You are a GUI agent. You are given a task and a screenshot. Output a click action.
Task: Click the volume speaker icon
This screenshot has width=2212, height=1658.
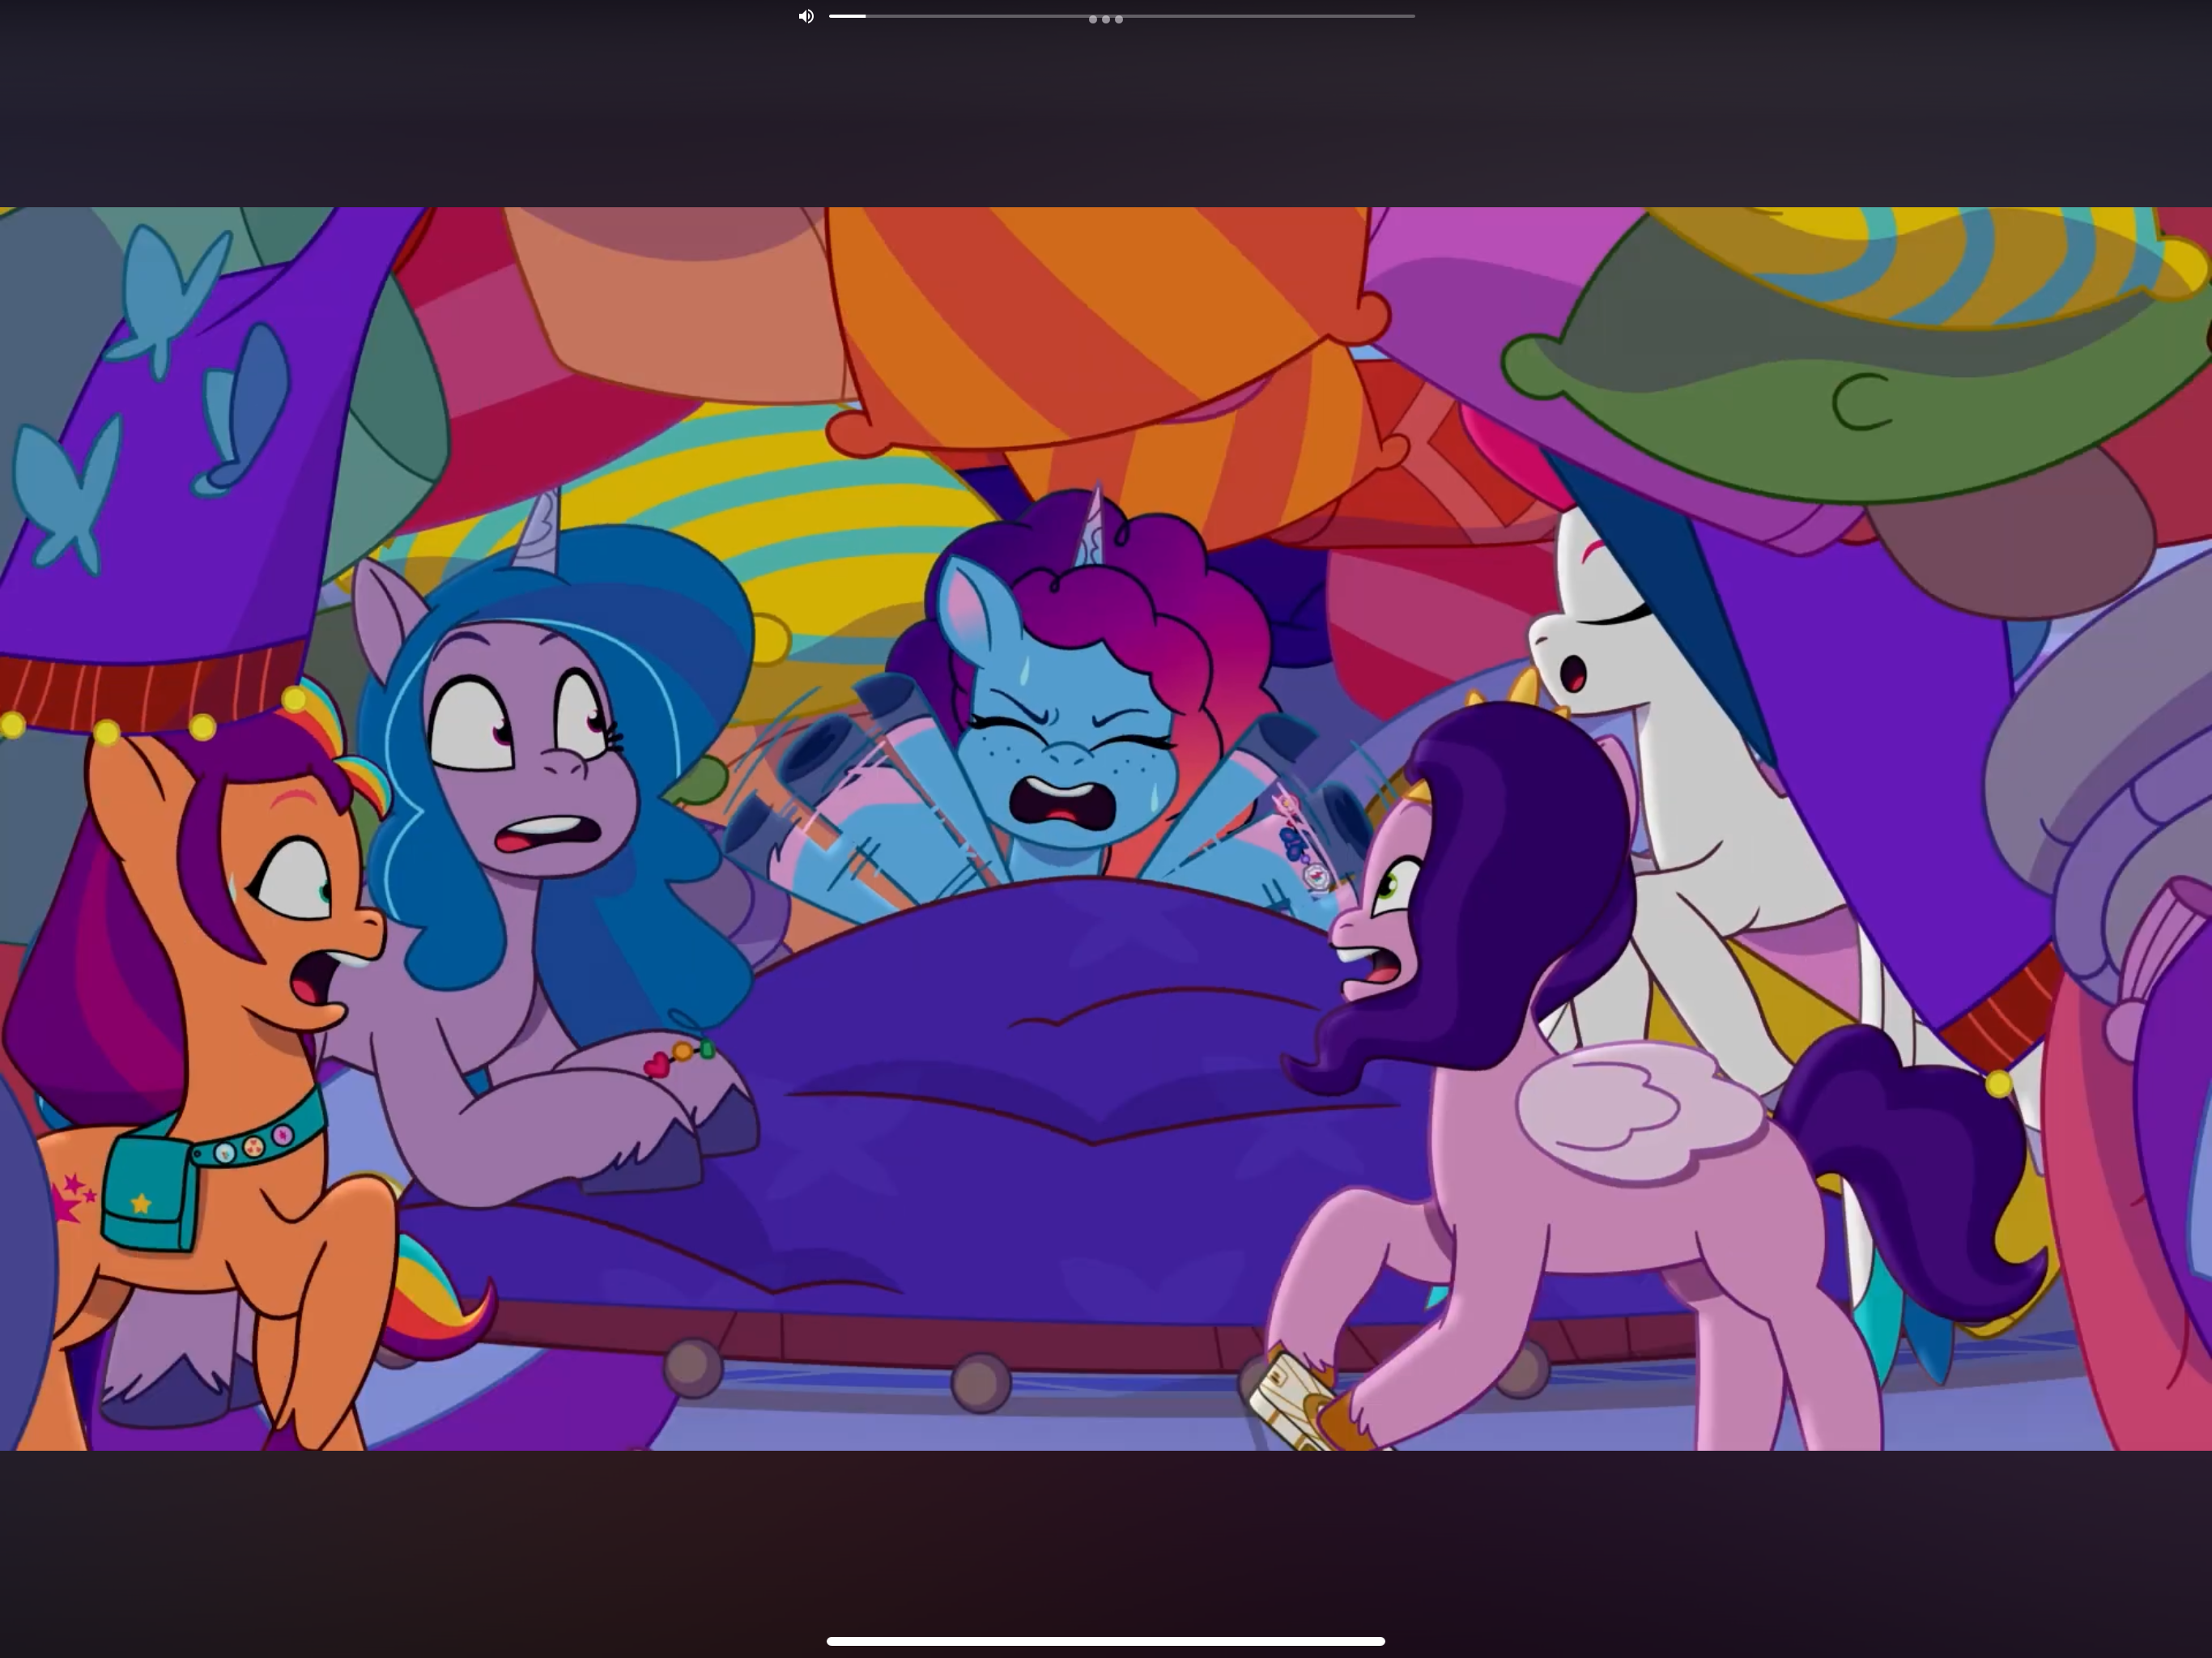tap(806, 17)
